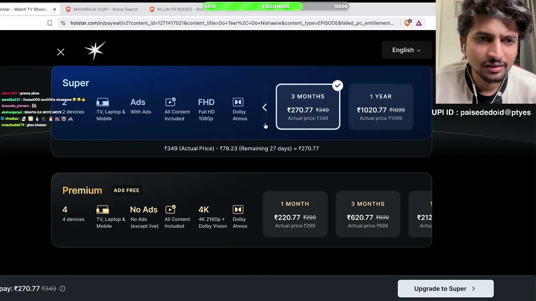Choose the Premium 1 Month plan at ₹220.77

[295, 214]
